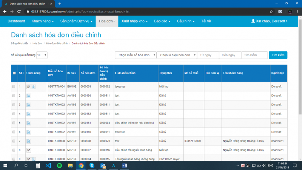
Task: Open the system tray clock and date
Action: 282,165
